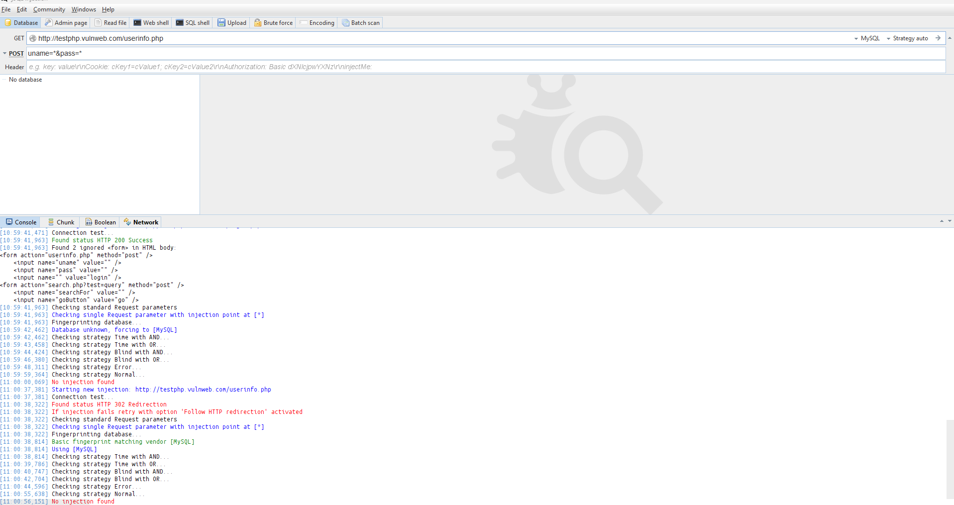
Task: Open the Web shell tool
Action: 151,22
